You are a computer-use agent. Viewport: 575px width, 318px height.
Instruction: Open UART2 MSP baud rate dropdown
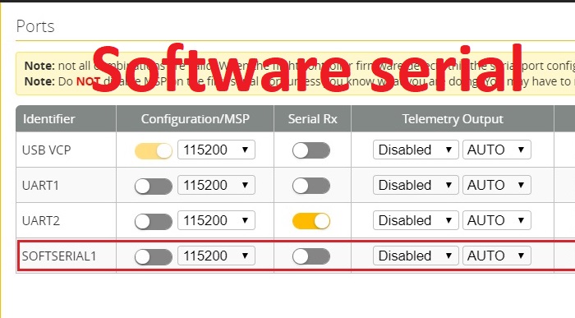216,220
